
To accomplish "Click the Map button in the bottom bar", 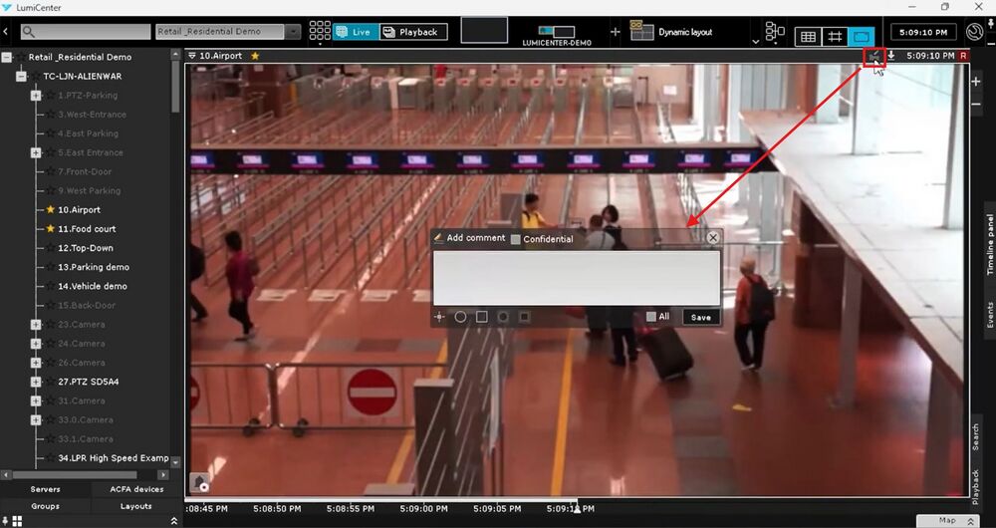I will tap(947, 520).
